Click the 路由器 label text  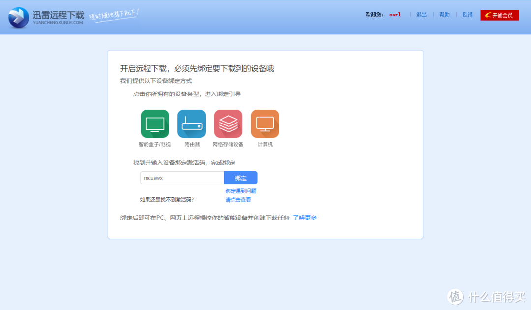click(x=192, y=144)
